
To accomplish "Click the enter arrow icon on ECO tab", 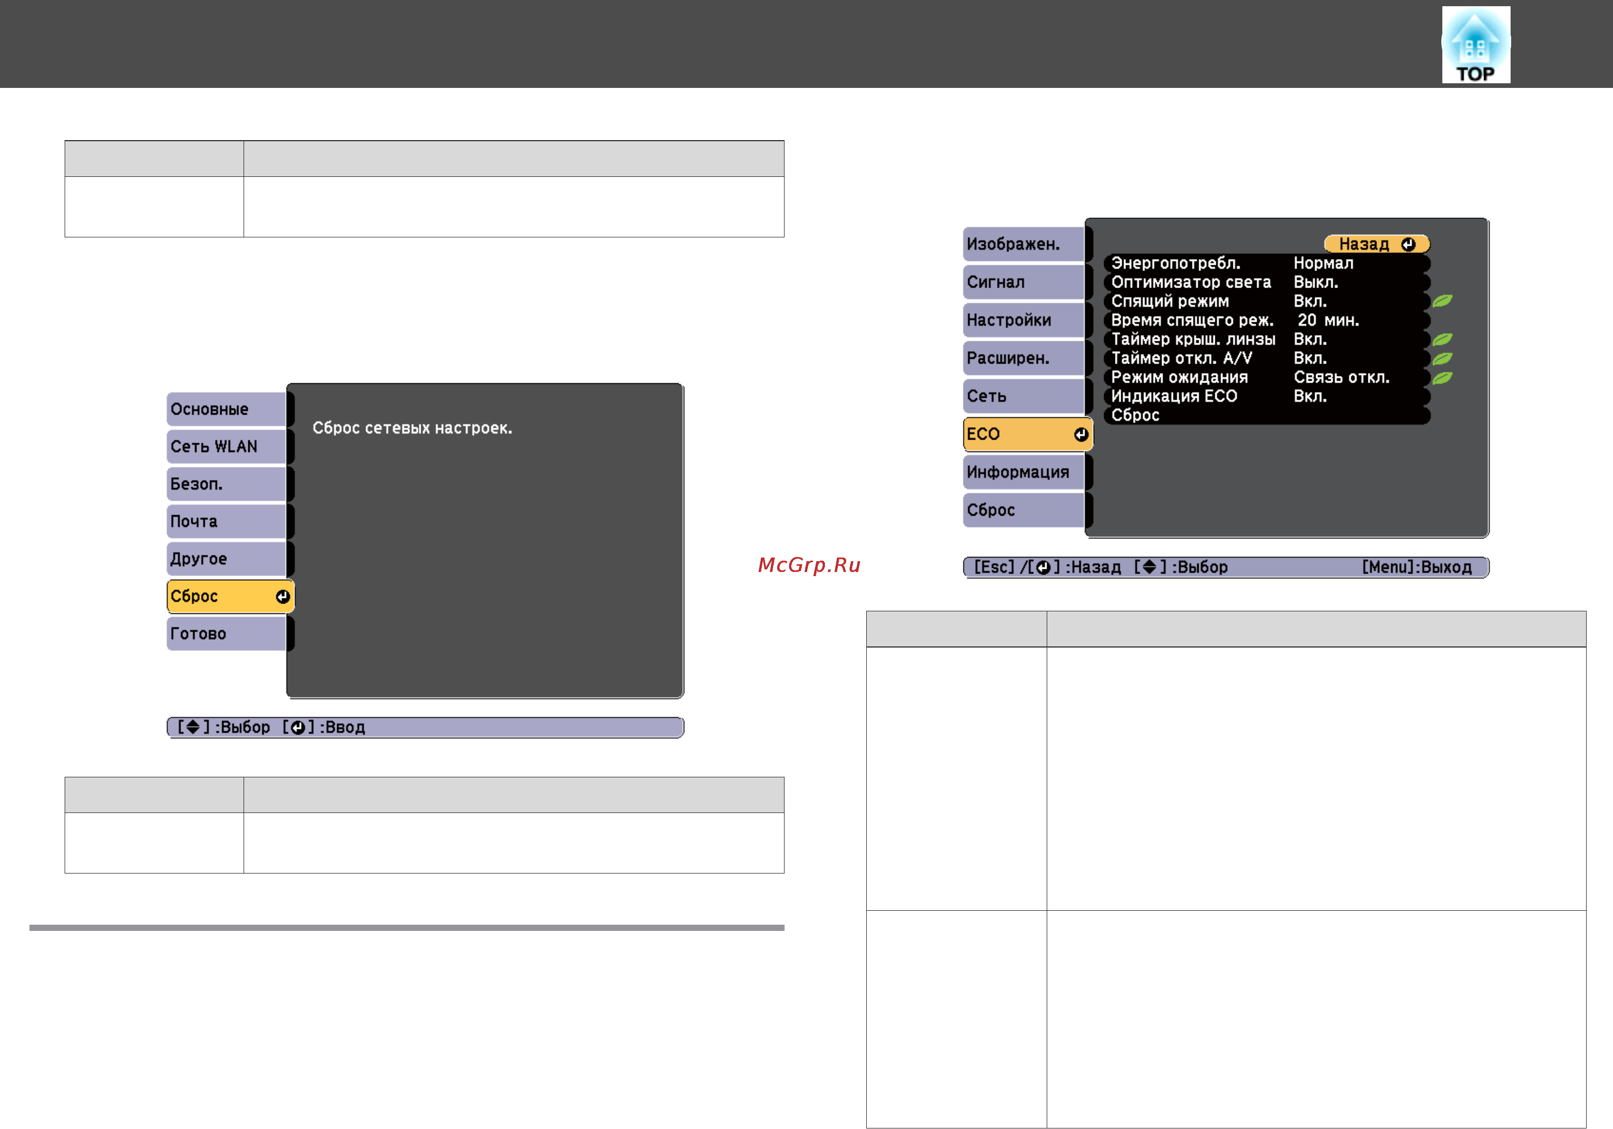I will pos(1080,434).
